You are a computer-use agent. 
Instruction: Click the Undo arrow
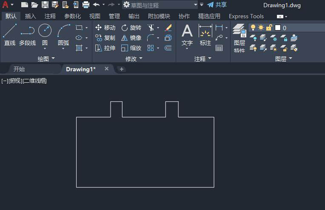pos(97,5)
